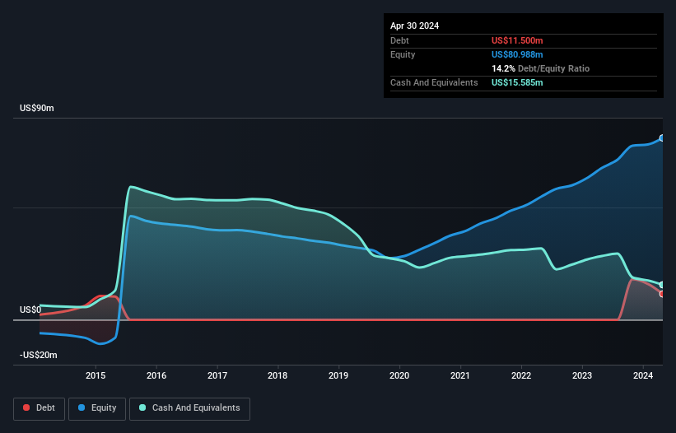Click the US$15.585m cash value
The height and width of the screenshot is (433, 676).
tap(517, 82)
